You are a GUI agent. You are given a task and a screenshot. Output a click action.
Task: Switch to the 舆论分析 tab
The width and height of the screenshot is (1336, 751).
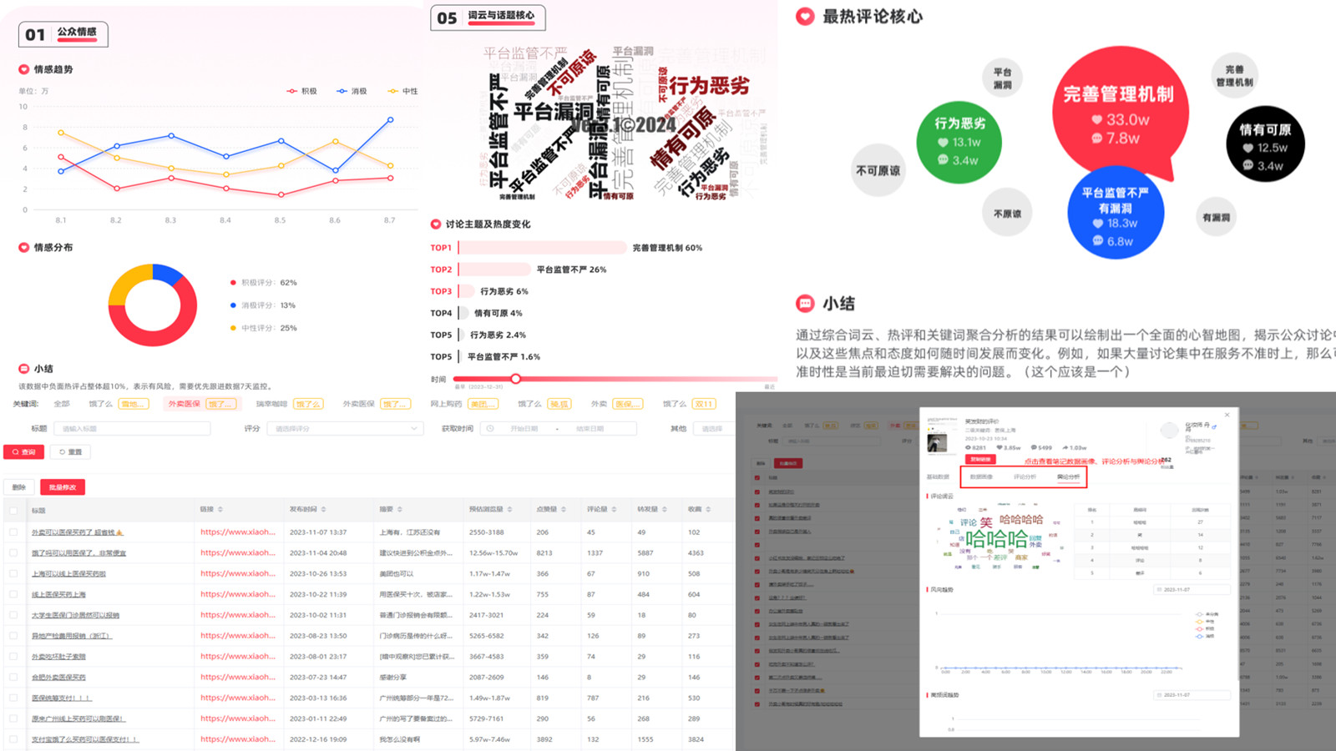(x=1069, y=476)
